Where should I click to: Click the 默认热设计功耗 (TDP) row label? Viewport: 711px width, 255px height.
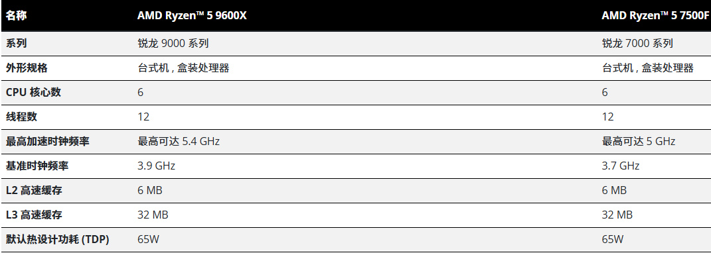point(57,239)
